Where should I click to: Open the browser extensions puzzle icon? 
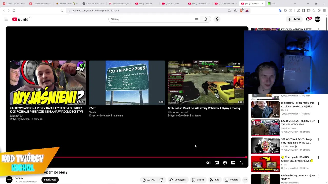(x=285, y=10)
